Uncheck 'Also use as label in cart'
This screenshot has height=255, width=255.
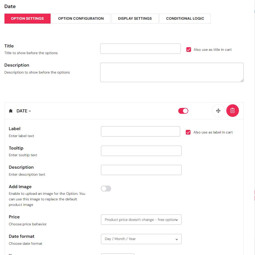pos(188,132)
